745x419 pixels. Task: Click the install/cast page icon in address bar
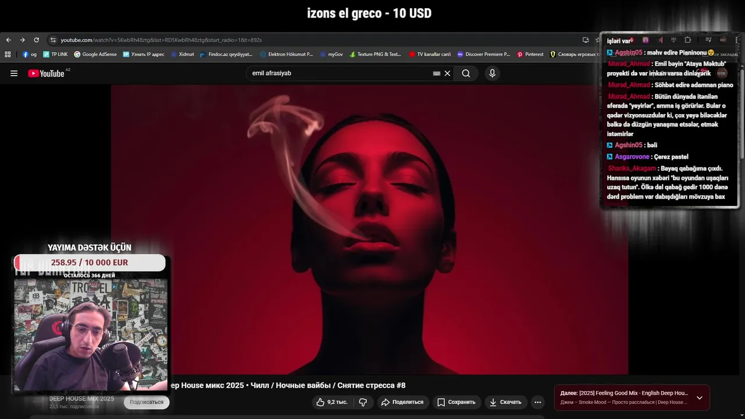click(x=586, y=40)
